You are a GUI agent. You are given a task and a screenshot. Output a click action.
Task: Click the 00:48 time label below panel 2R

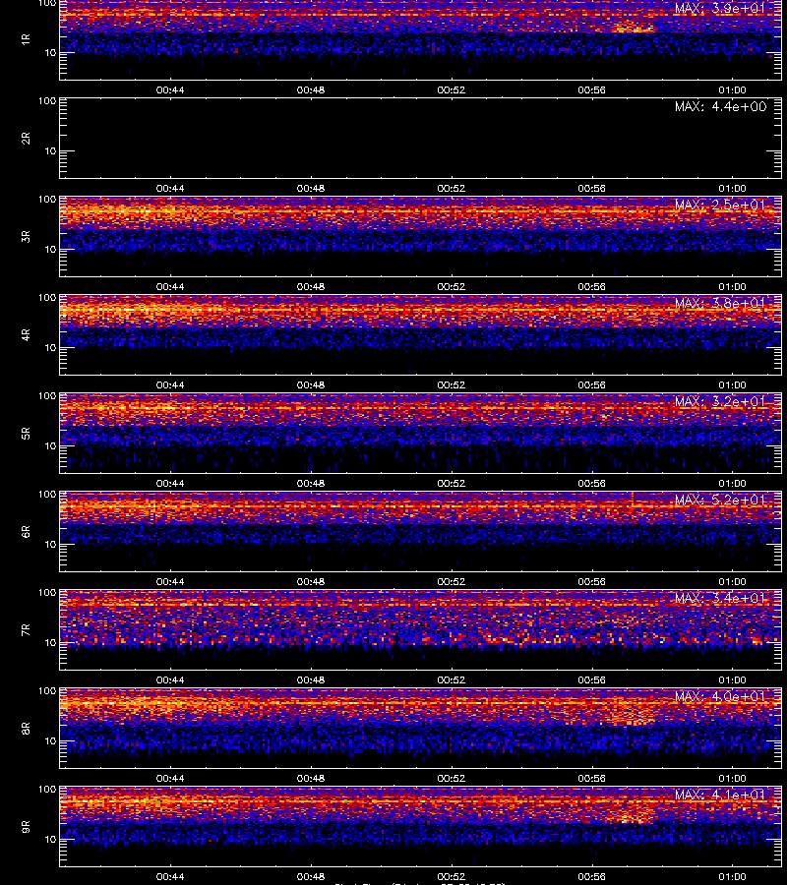point(311,189)
